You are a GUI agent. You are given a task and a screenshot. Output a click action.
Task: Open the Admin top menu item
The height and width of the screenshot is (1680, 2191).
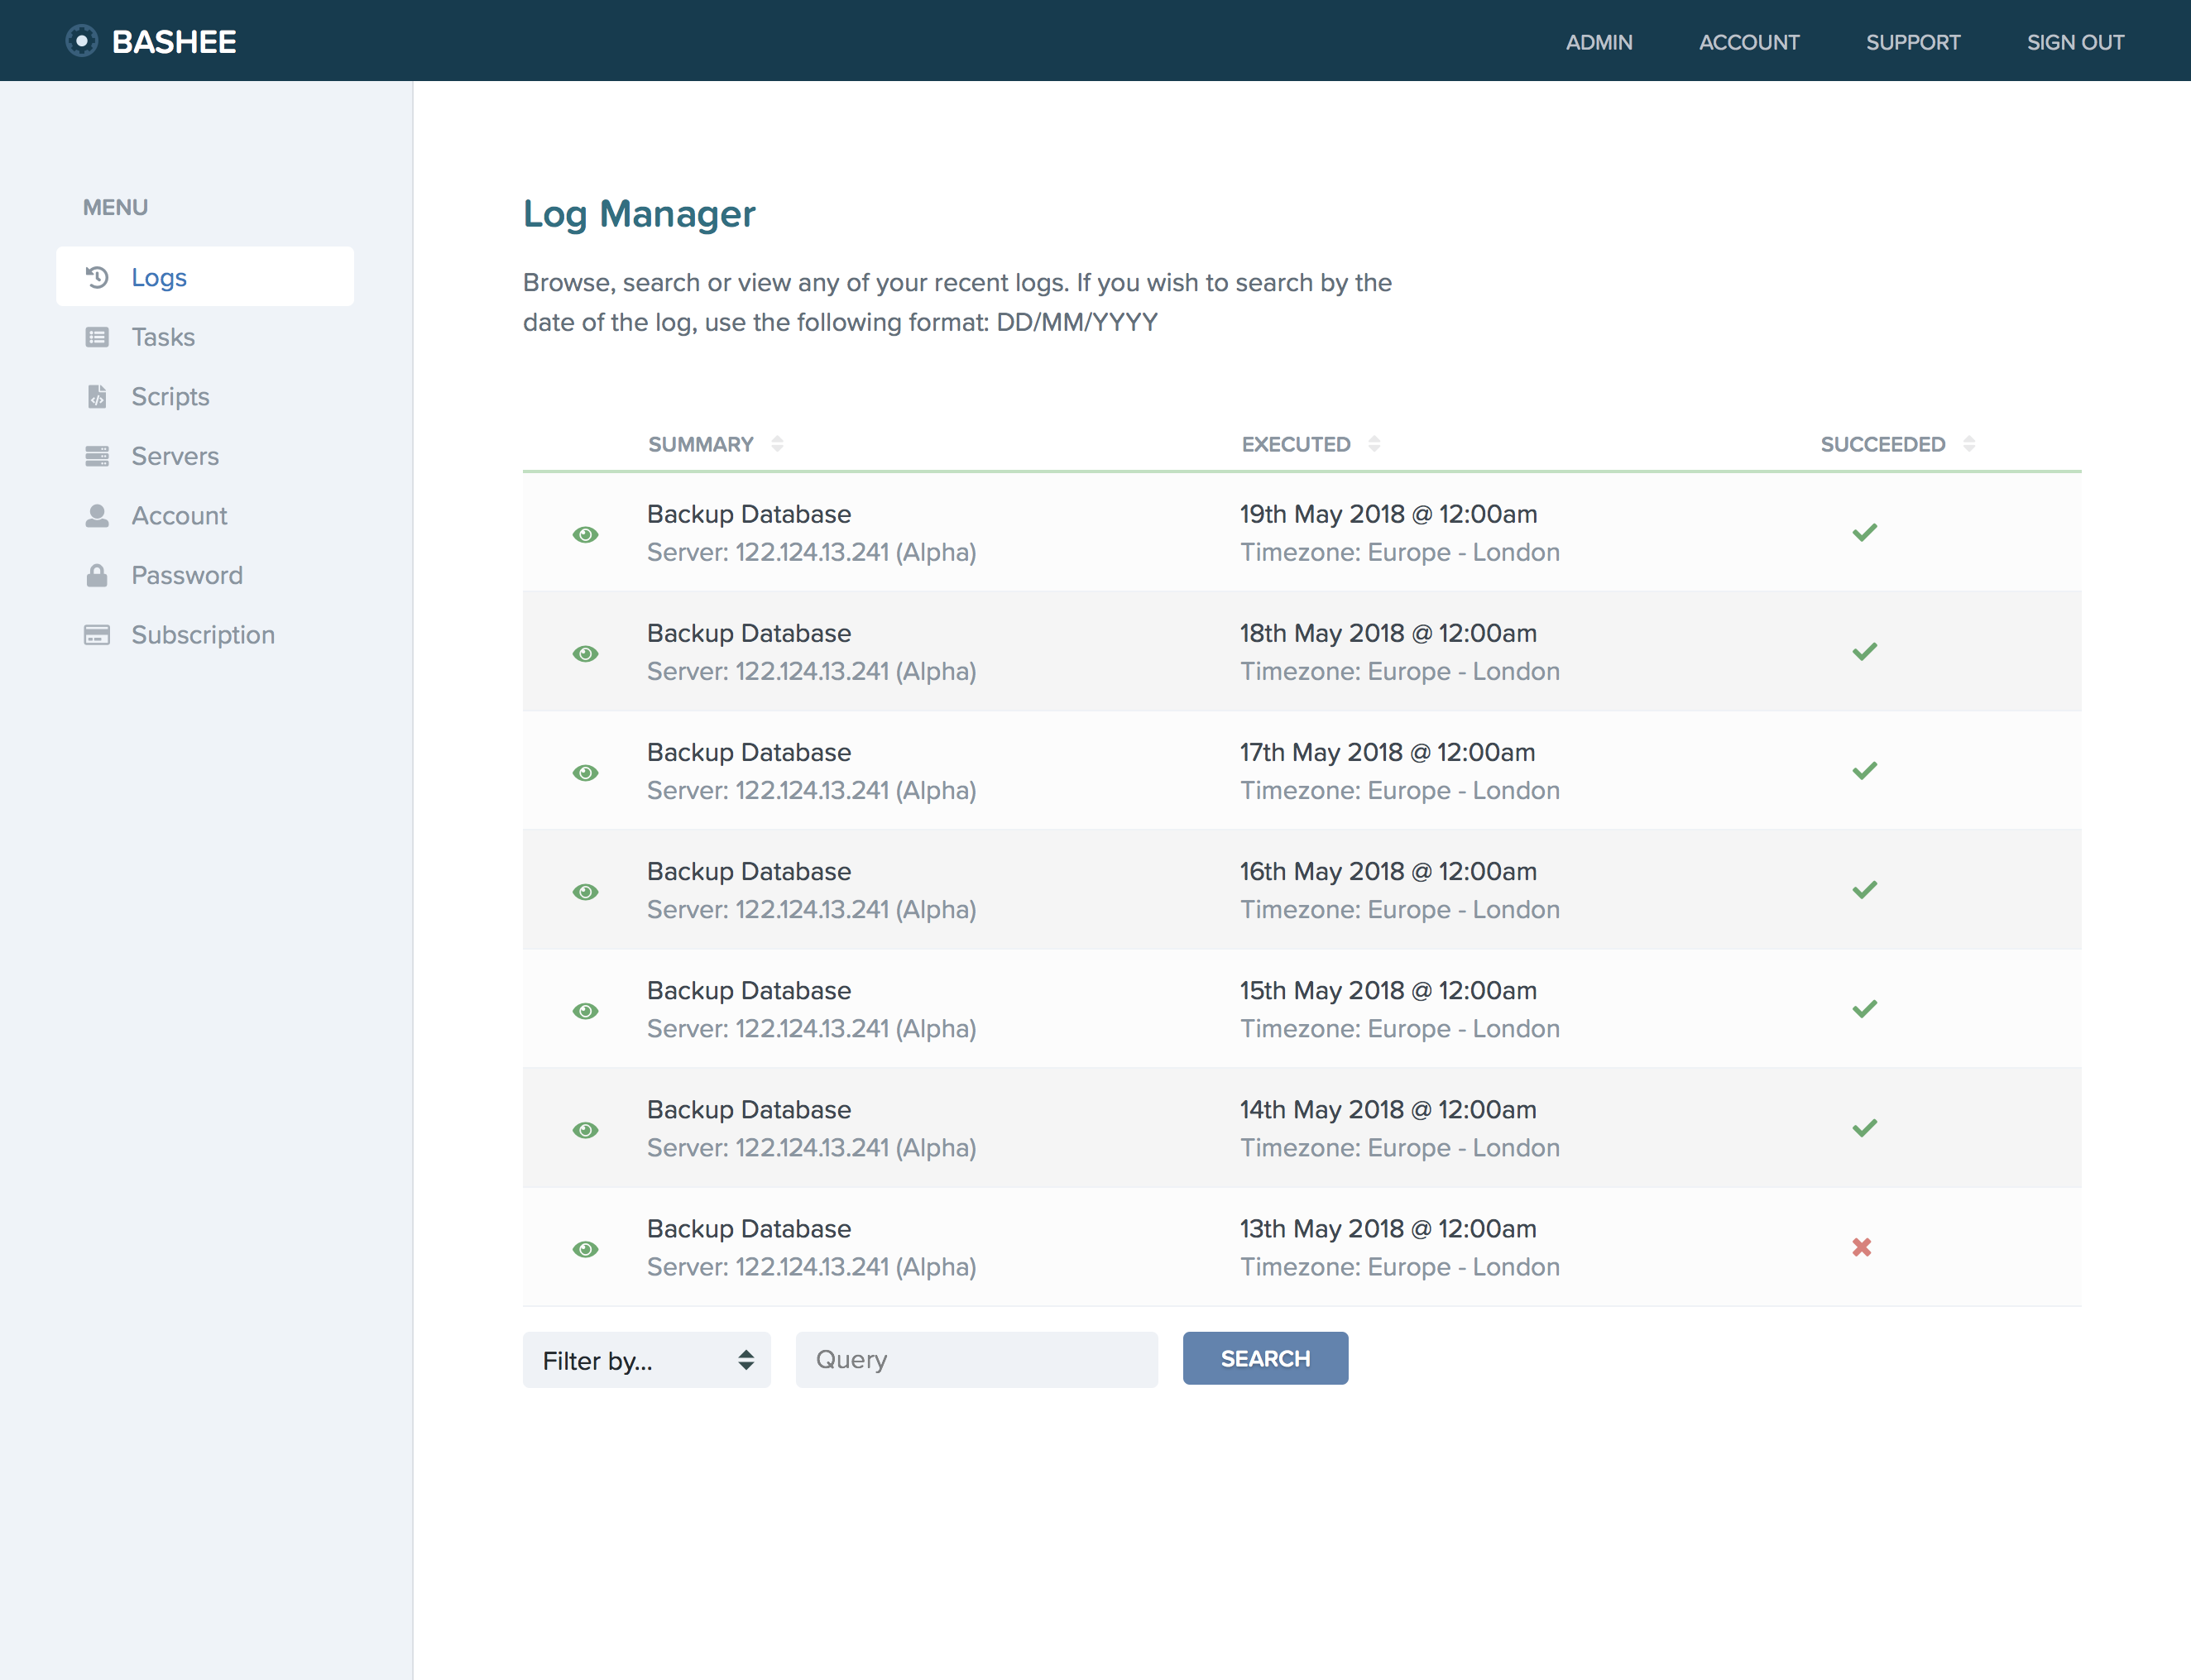[x=1599, y=42]
